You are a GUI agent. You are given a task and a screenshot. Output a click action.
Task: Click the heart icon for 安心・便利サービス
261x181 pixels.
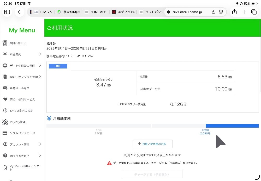5,99
